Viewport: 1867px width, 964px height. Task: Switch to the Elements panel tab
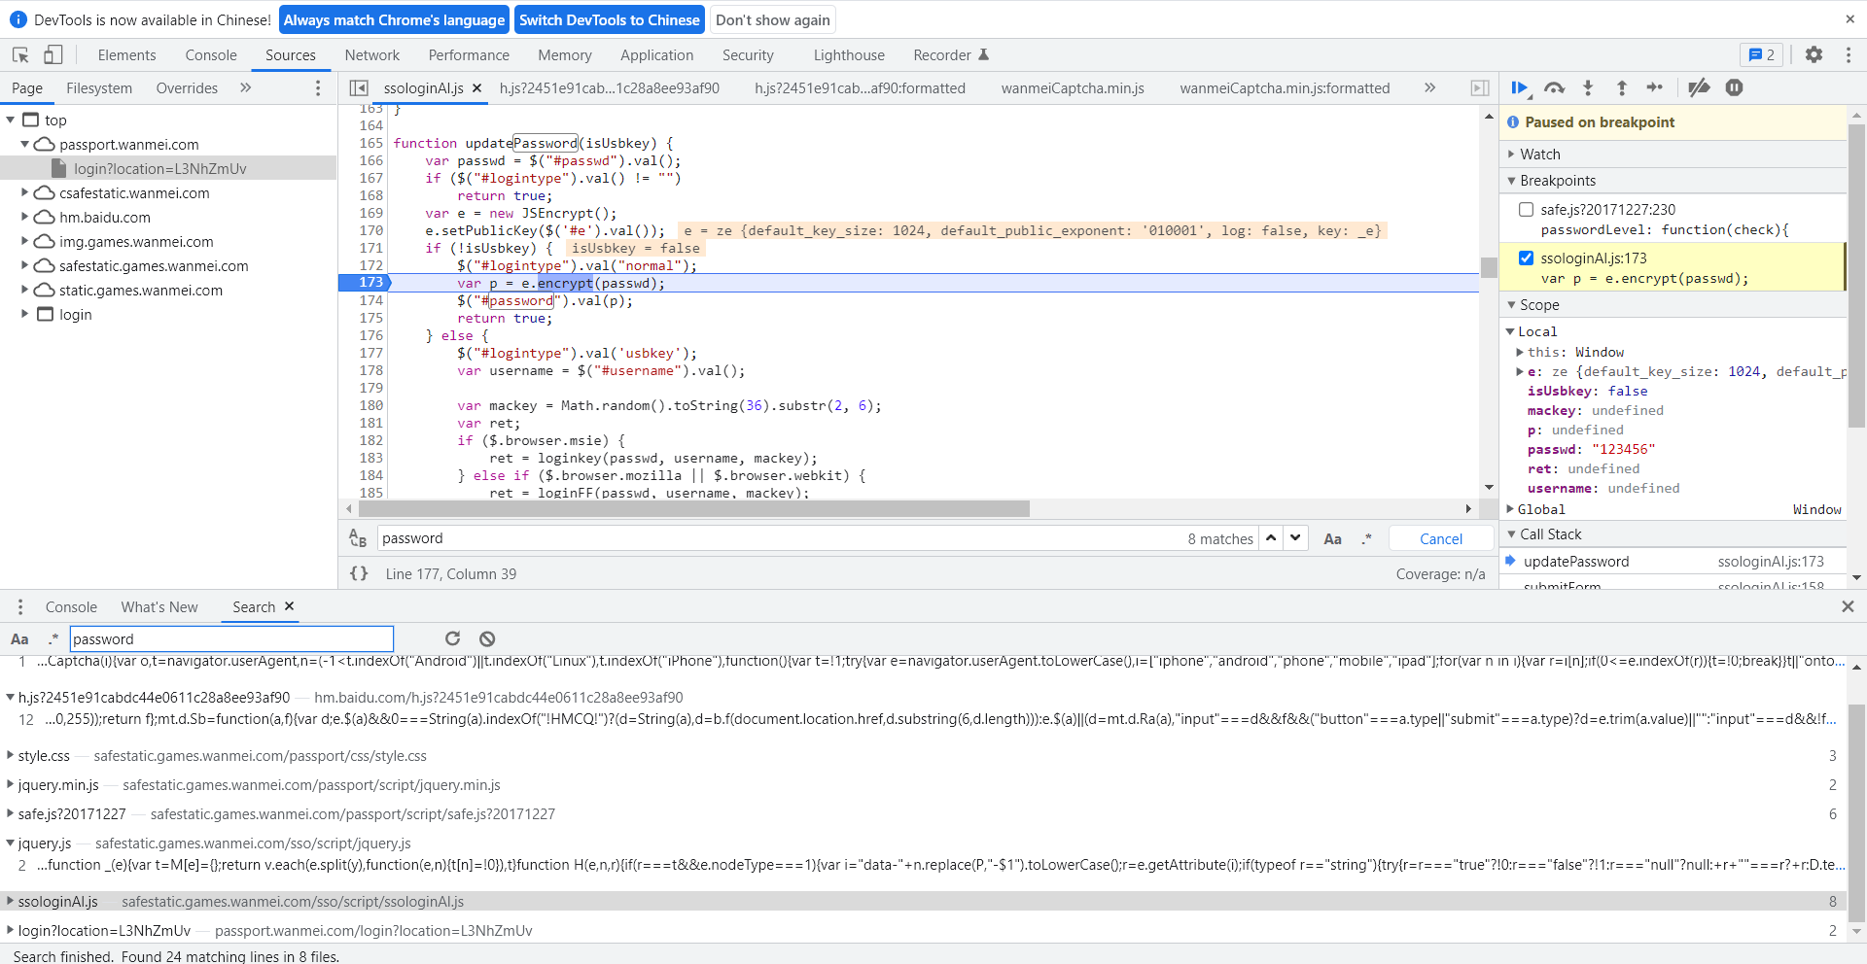point(126,55)
